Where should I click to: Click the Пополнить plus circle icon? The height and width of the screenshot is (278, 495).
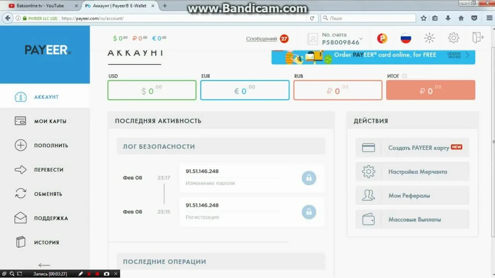[x=20, y=145]
